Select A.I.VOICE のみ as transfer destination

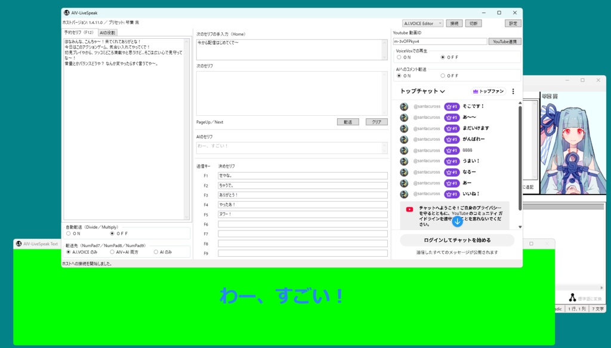tap(69, 252)
